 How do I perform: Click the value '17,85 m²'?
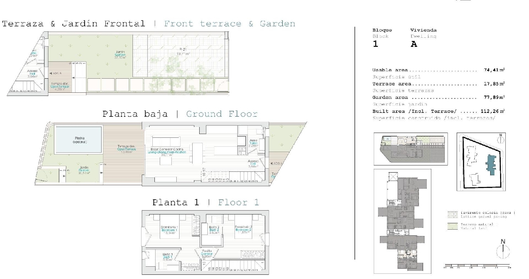pyautogui.click(x=494, y=84)
